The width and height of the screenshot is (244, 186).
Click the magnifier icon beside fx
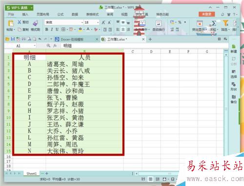(48, 45)
